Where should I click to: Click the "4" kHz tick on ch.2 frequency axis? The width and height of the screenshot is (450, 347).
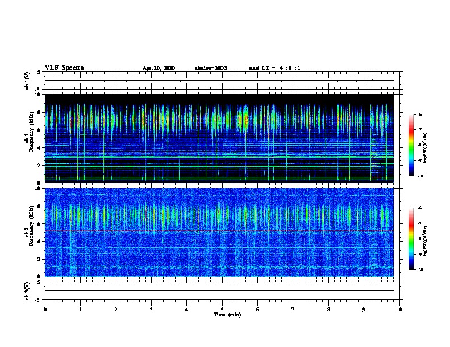[40, 242]
